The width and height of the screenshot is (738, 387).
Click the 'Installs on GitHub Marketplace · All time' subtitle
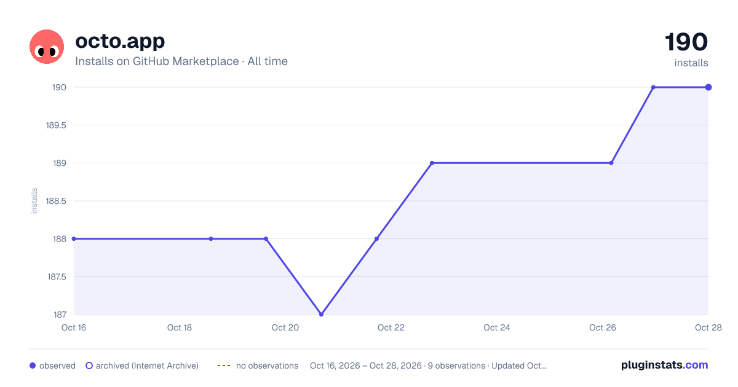tap(181, 61)
